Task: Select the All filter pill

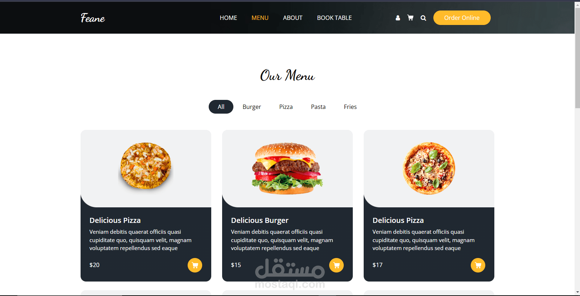Action: [221, 107]
